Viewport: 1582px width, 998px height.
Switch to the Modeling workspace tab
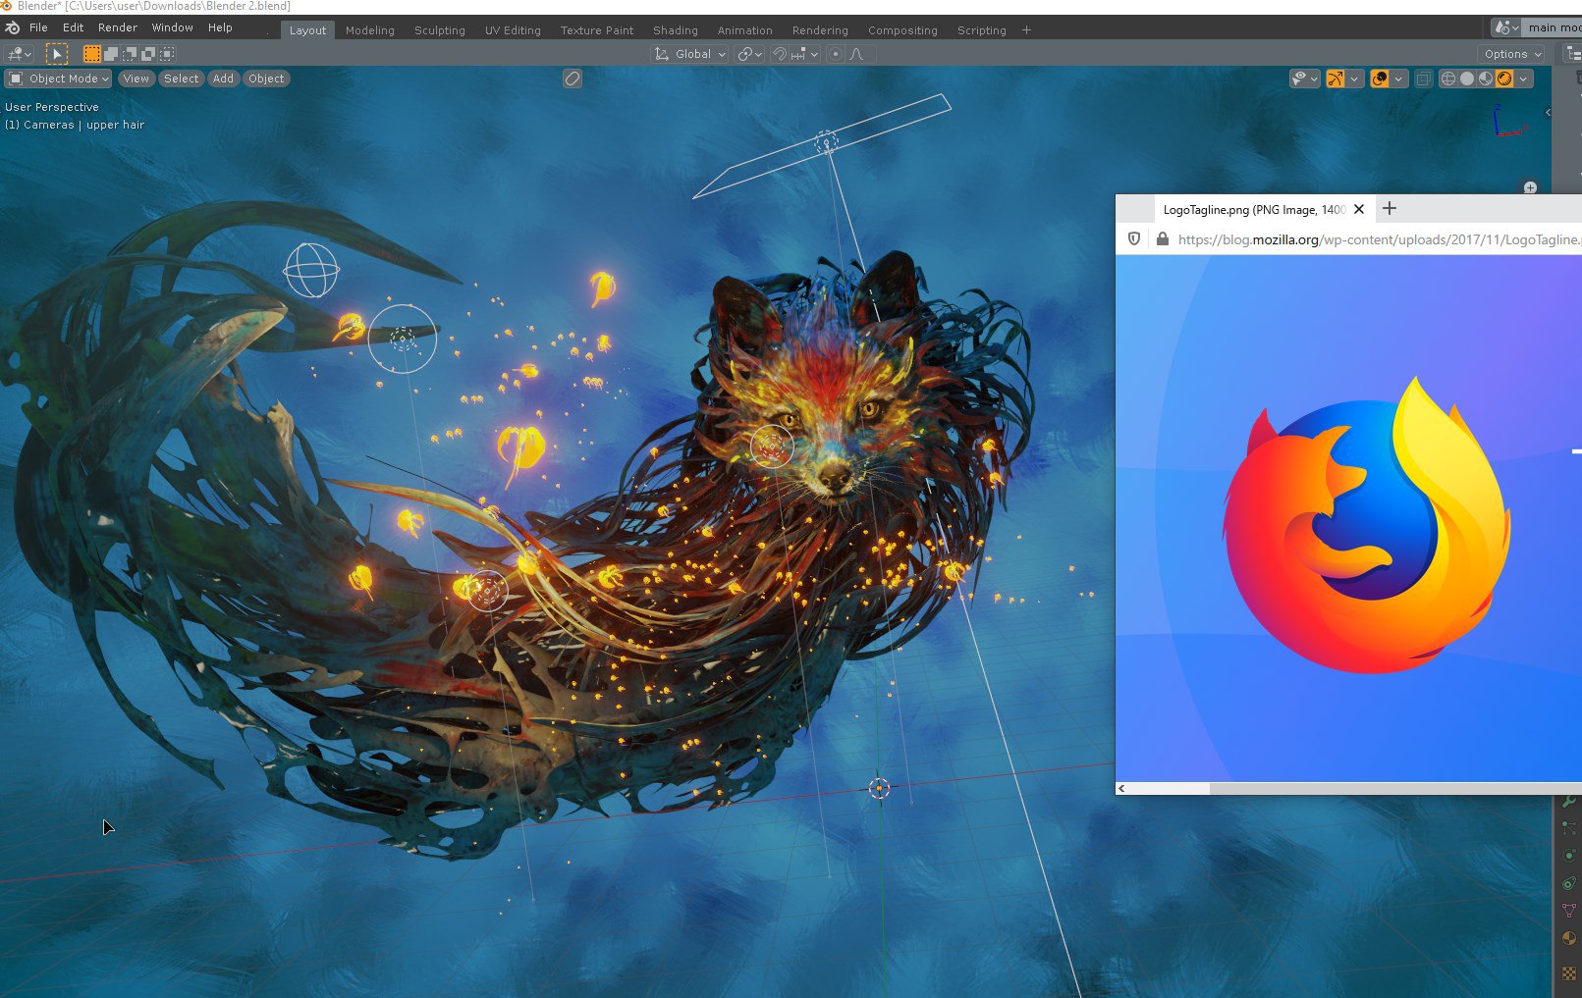[370, 30]
